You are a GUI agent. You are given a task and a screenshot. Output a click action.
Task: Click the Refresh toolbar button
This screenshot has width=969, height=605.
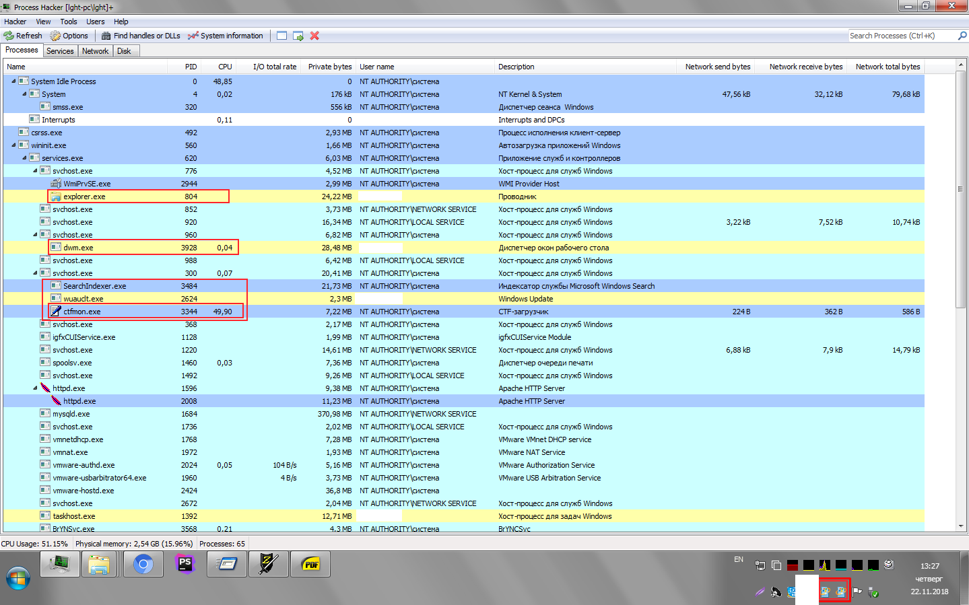23,36
